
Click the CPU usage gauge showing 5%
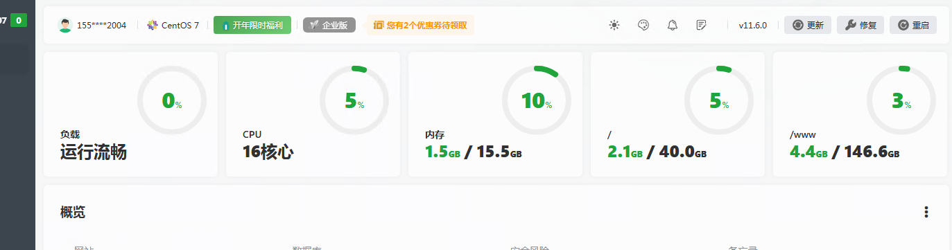click(354, 100)
